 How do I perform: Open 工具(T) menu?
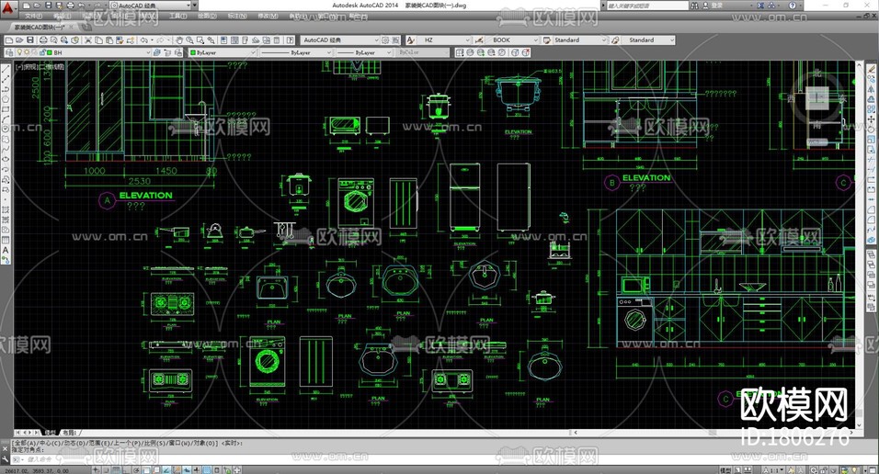(x=177, y=16)
